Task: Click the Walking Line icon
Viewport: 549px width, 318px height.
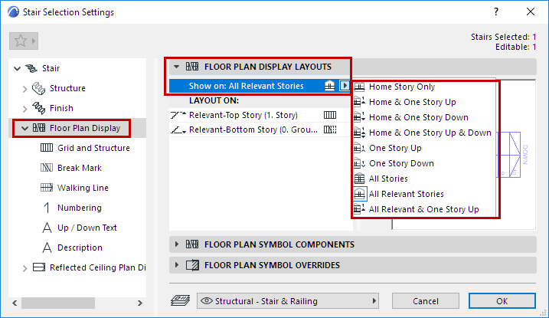Action: (x=45, y=188)
